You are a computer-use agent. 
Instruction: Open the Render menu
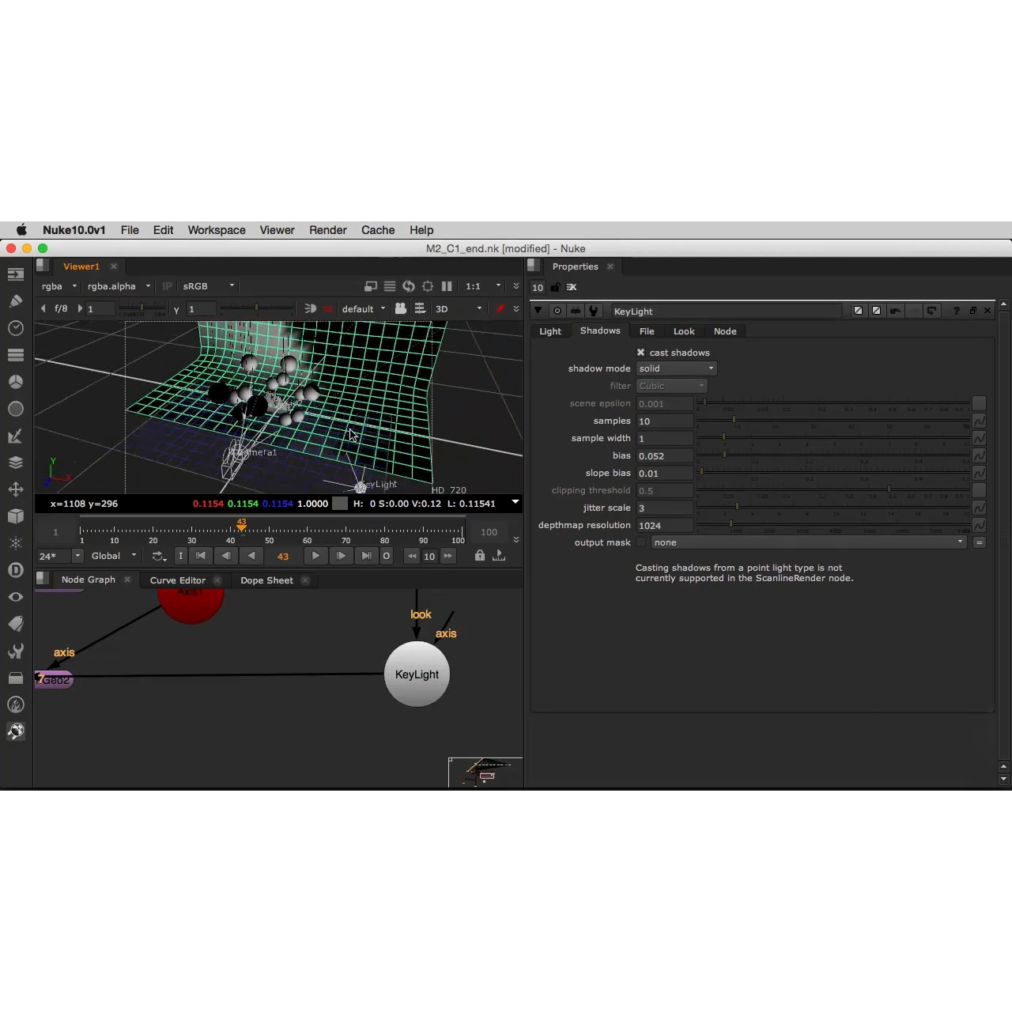[x=328, y=230]
